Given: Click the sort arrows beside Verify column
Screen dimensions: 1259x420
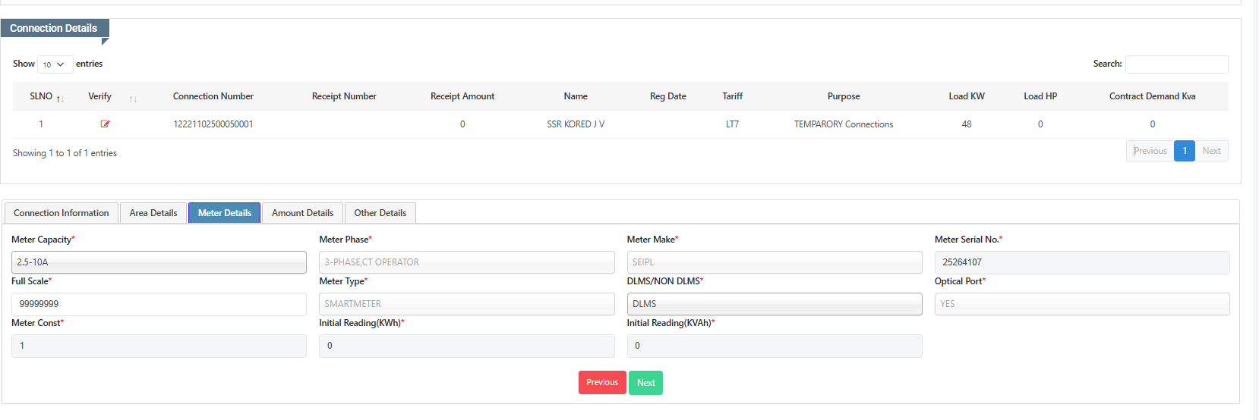Looking at the screenshot, I should [133, 99].
